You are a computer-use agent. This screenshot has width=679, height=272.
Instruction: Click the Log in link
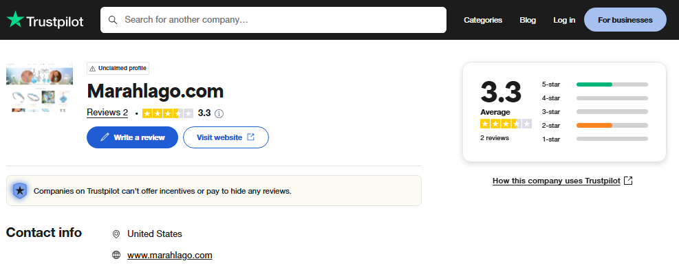pos(564,20)
